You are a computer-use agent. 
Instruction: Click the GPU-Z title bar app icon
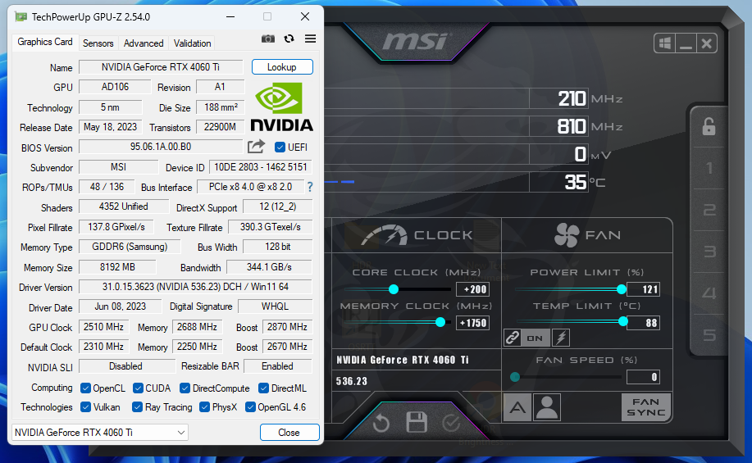point(21,16)
